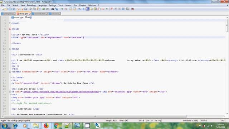Click the Ln : 8 status bar field
Screen dimensions: 229x129
click(x=142, y=120)
